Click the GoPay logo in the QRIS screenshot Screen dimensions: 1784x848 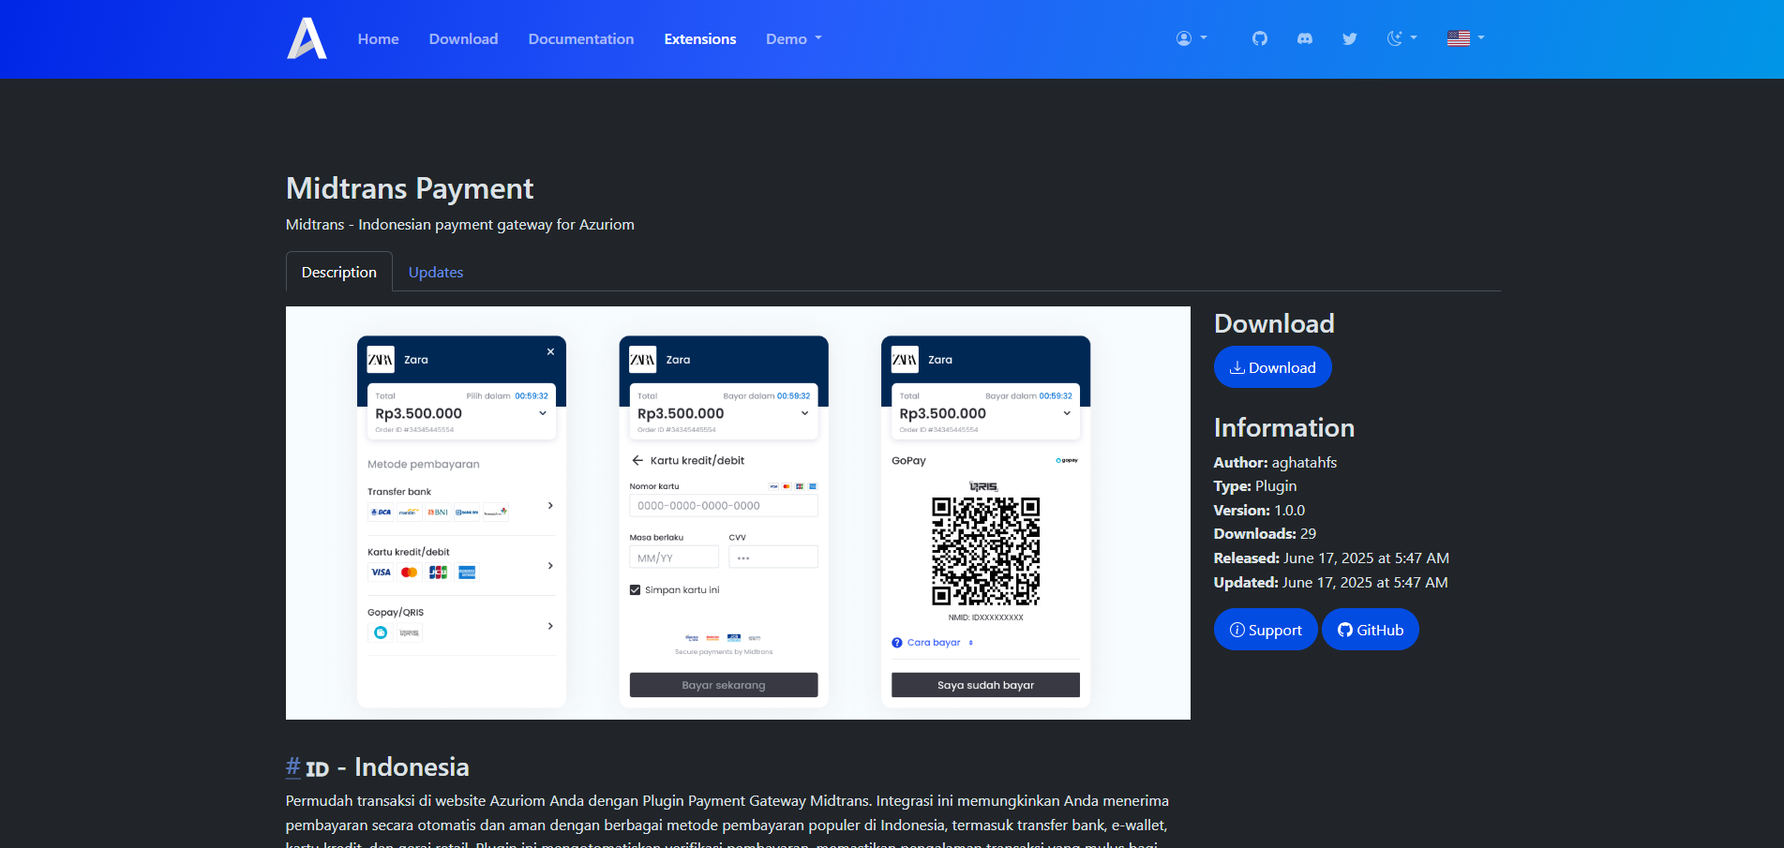tap(1068, 460)
